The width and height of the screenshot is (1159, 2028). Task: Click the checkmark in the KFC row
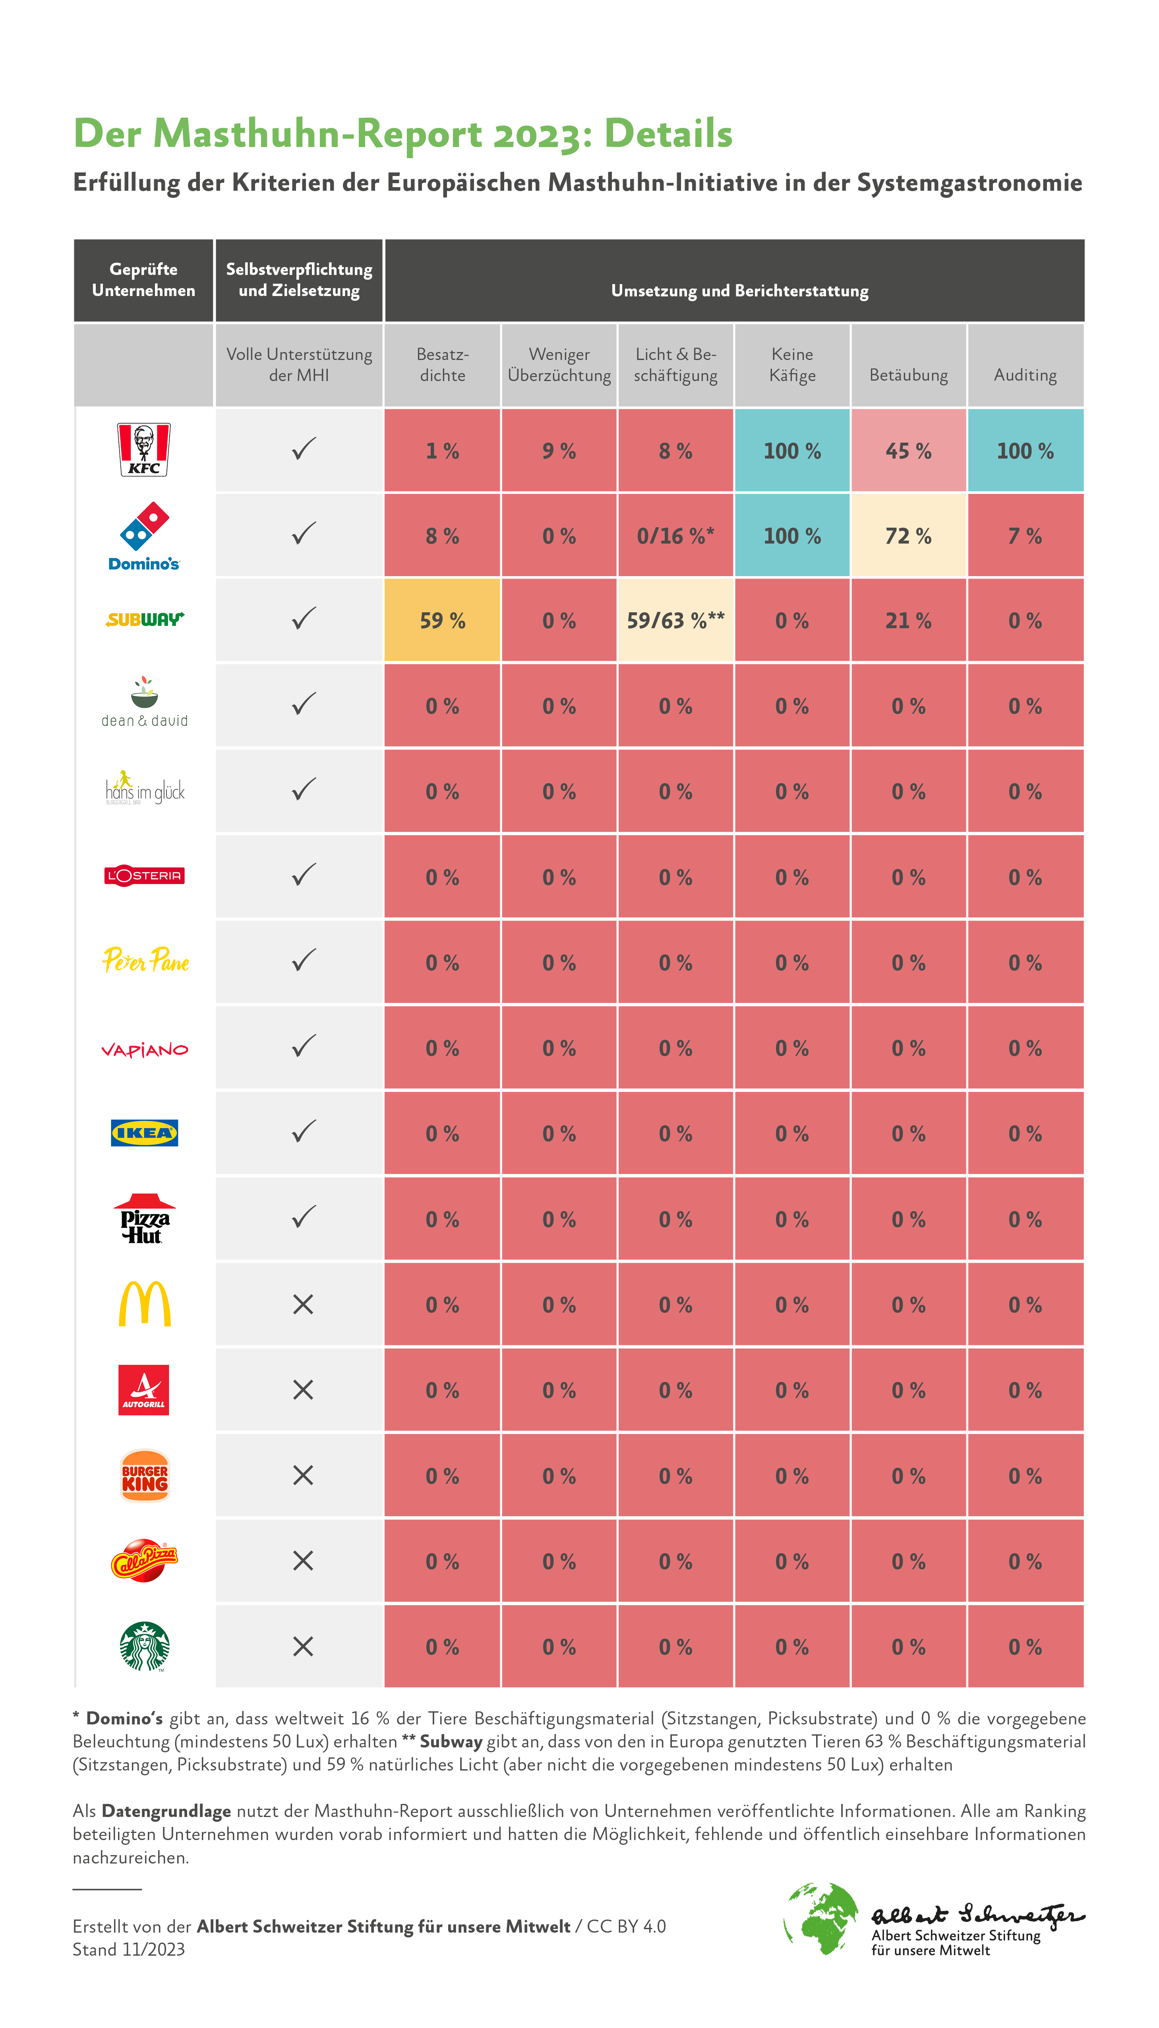pos(303,450)
